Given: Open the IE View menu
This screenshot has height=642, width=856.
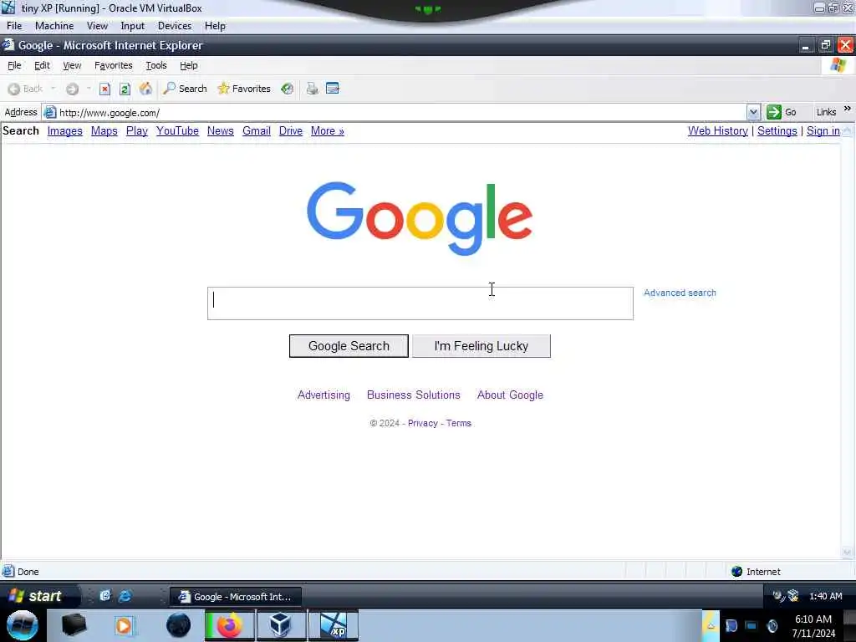Looking at the screenshot, I should tap(72, 65).
